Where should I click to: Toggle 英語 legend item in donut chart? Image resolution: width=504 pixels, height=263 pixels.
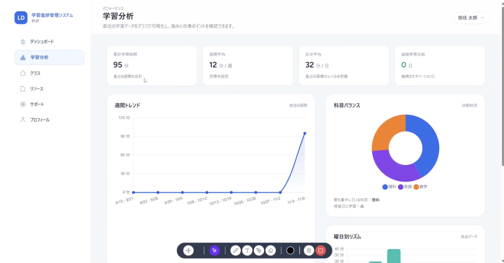(x=405, y=187)
